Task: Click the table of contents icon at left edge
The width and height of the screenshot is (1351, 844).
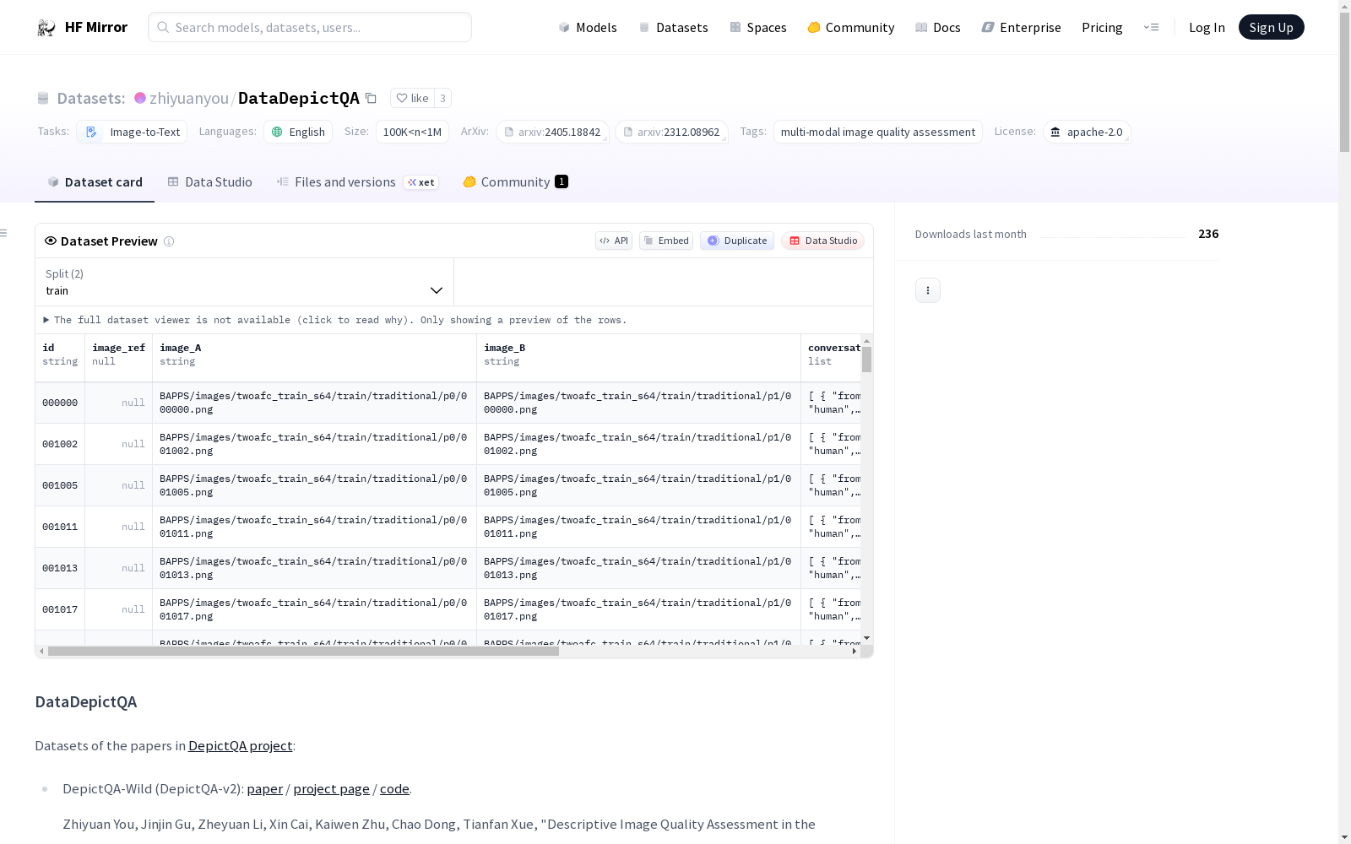Action: (x=4, y=233)
